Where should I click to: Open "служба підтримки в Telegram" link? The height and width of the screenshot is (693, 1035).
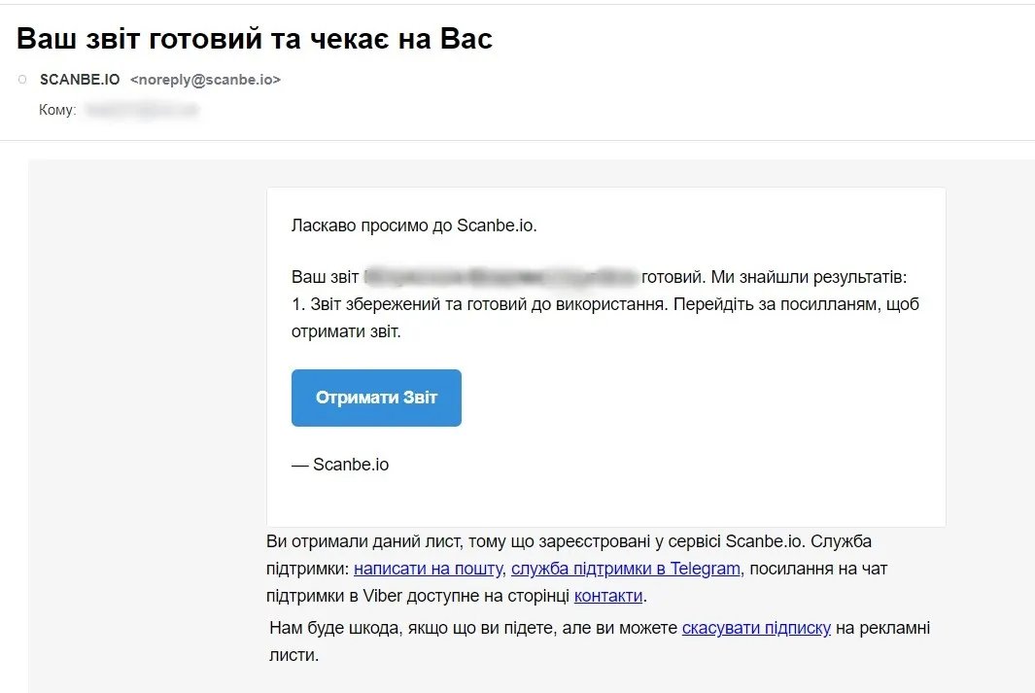tap(625, 569)
